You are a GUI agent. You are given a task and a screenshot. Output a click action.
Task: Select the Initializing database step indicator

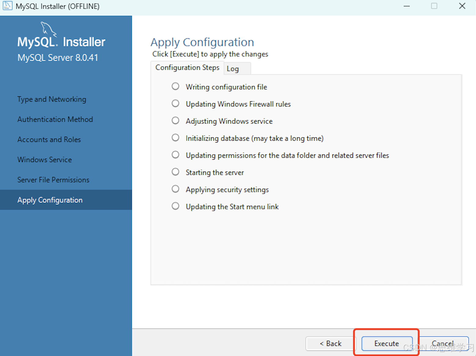[x=175, y=138]
